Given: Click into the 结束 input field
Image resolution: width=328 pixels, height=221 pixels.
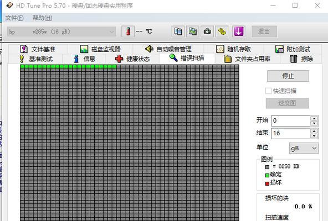Looking at the screenshot, I should point(291,133).
